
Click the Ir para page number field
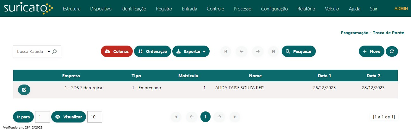pos(42,117)
